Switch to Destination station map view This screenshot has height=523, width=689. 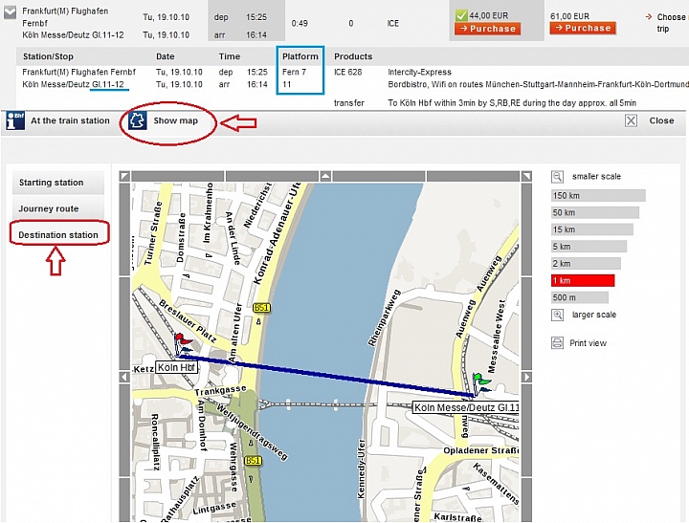[58, 235]
